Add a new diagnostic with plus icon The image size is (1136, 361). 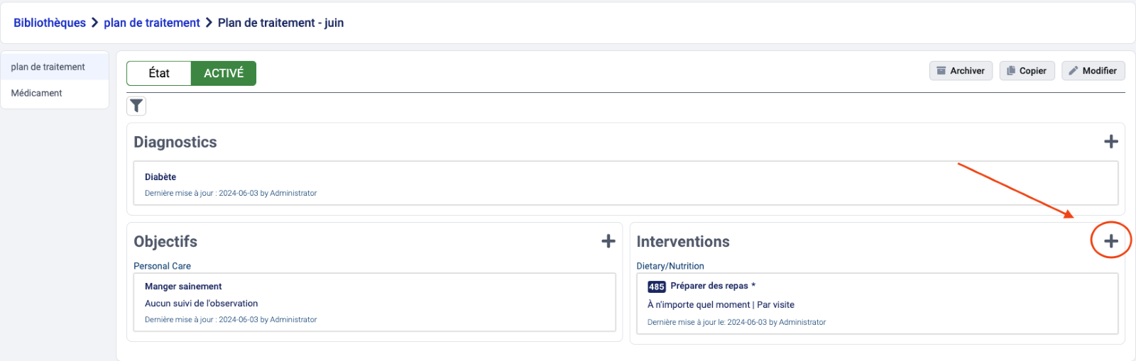(1111, 142)
